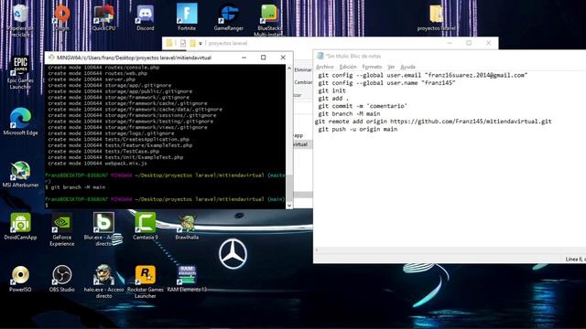Click 'git commit -m' line in Notepad
Image resolution: width=586 pixels, height=329 pixels.
(363, 106)
